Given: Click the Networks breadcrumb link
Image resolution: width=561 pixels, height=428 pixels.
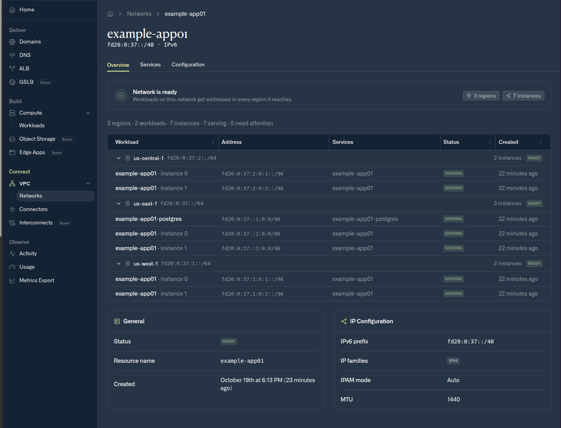Looking at the screenshot, I should 139,14.
